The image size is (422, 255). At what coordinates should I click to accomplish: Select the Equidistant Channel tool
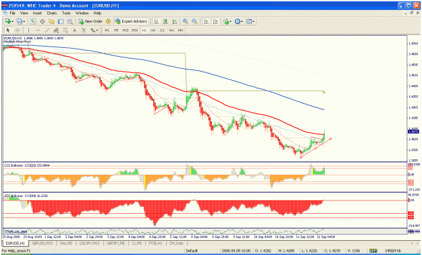tap(56, 30)
